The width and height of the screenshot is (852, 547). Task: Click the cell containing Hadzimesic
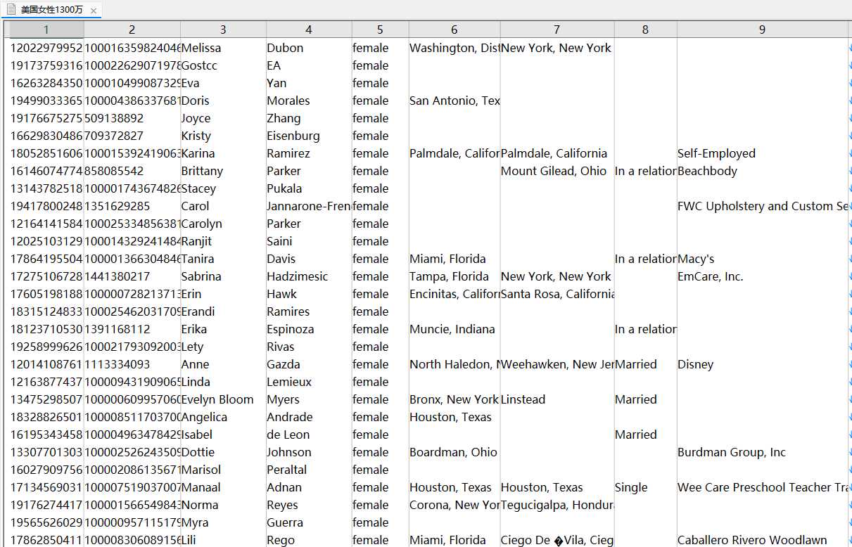(x=309, y=276)
